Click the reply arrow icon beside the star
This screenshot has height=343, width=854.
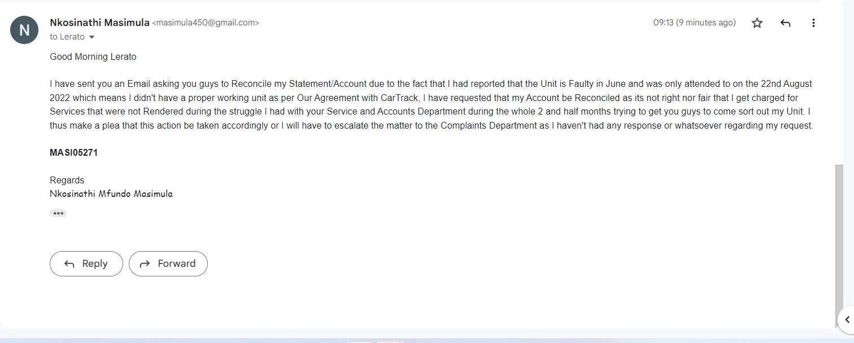[x=785, y=23]
